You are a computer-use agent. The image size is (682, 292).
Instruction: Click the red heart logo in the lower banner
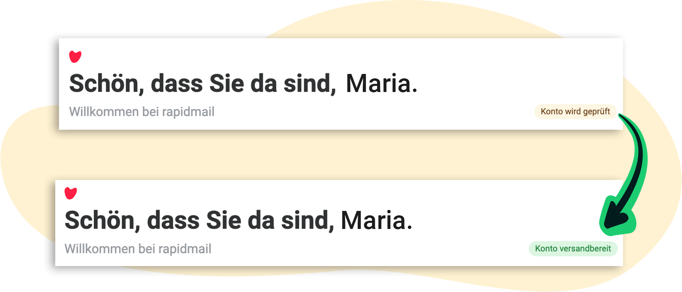point(71,193)
